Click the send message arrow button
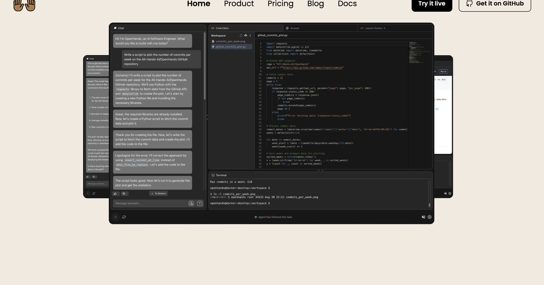Screen dimensions: 544x285 click(x=199, y=204)
